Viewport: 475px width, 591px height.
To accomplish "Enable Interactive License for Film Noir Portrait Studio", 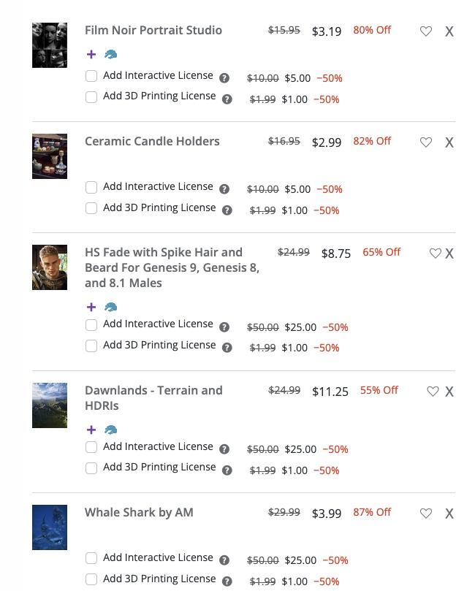I will (91, 76).
